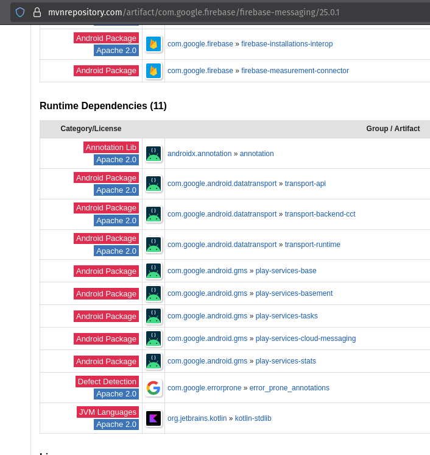The image size is (430, 455).
Task: Click the padlock site security icon
Action: (x=37, y=12)
